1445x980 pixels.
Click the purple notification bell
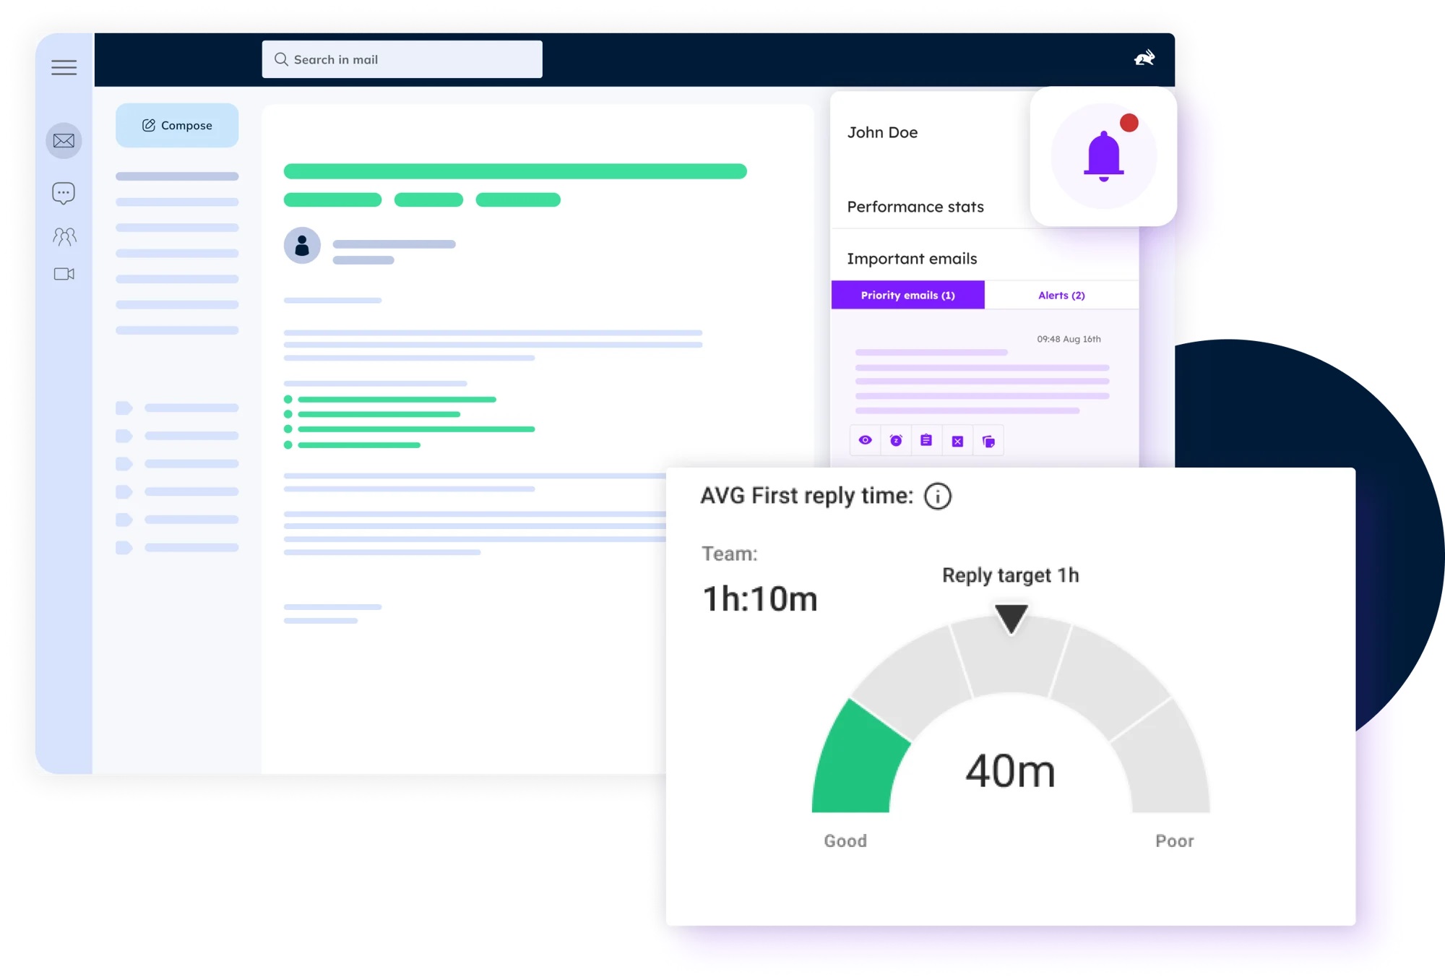1103,156
